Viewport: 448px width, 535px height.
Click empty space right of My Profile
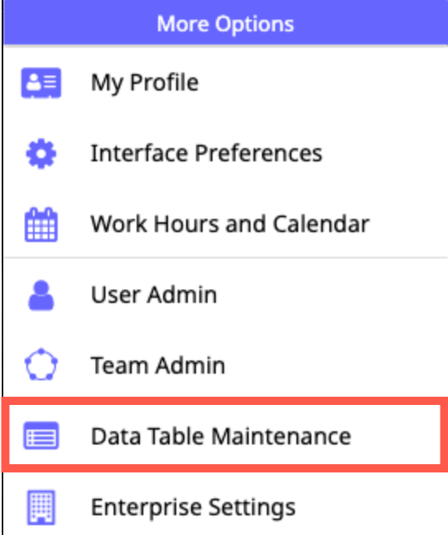point(321,83)
